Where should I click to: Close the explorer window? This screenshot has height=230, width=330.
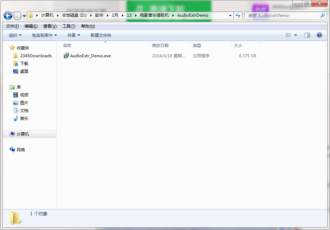coord(319,3)
